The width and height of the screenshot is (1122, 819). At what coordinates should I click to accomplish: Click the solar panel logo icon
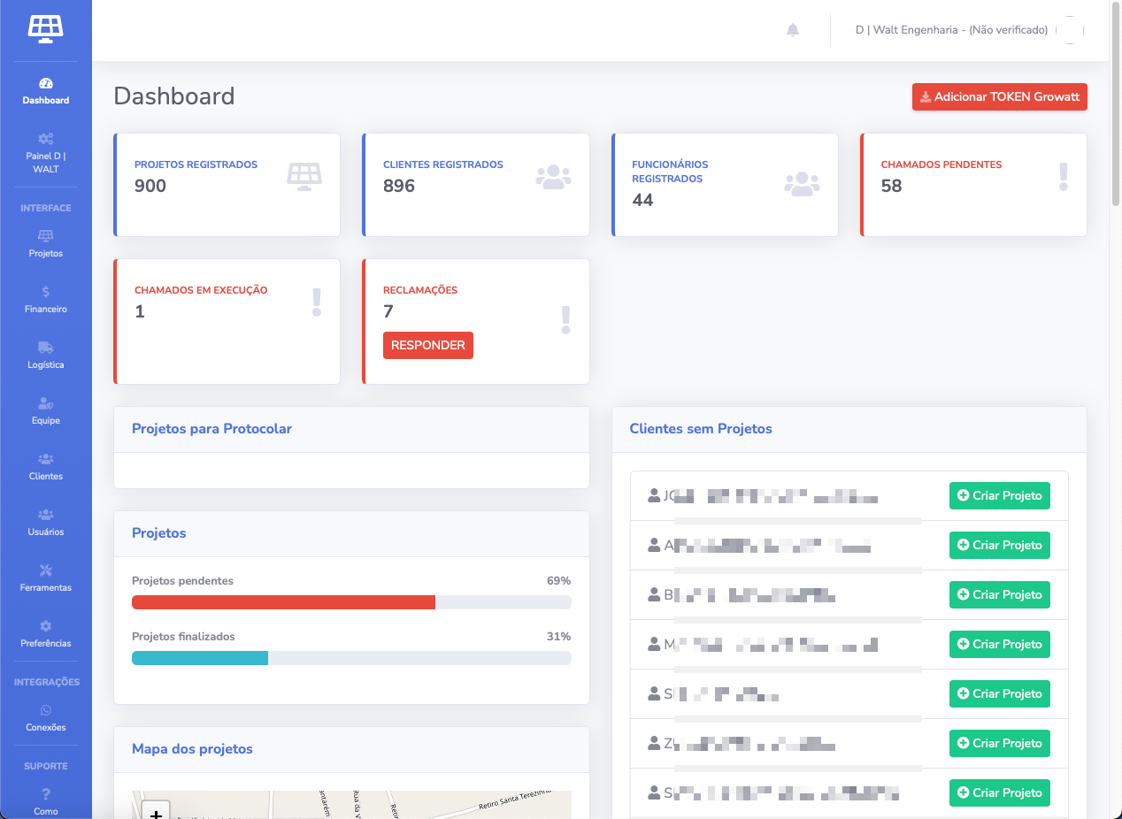(x=45, y=29)
